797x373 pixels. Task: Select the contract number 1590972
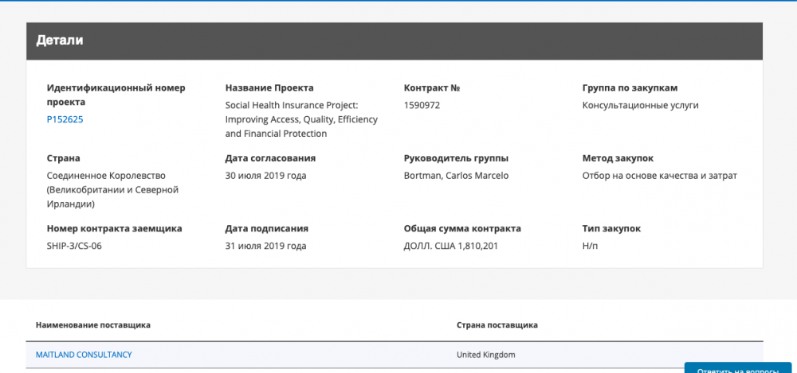click(x=422, y=106)
